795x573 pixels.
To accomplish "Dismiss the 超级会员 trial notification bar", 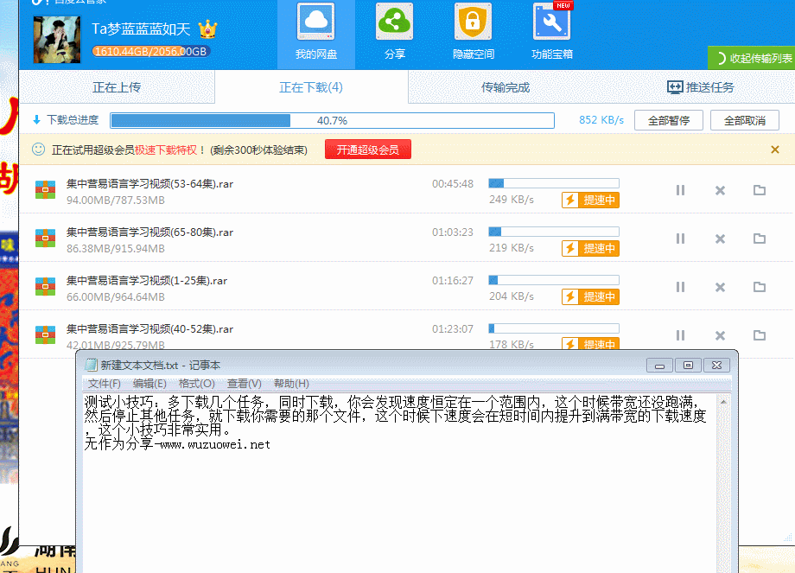I will (773, 150).
